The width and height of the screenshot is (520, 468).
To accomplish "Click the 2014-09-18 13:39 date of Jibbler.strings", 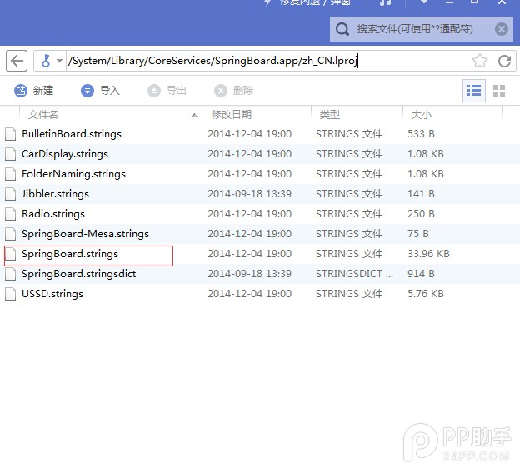I will pyautogui.click(x=249, y=194).
